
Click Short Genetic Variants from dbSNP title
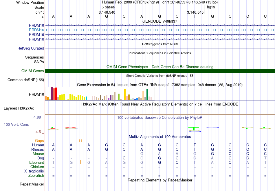pyautogui.click(x=160, y=76)
